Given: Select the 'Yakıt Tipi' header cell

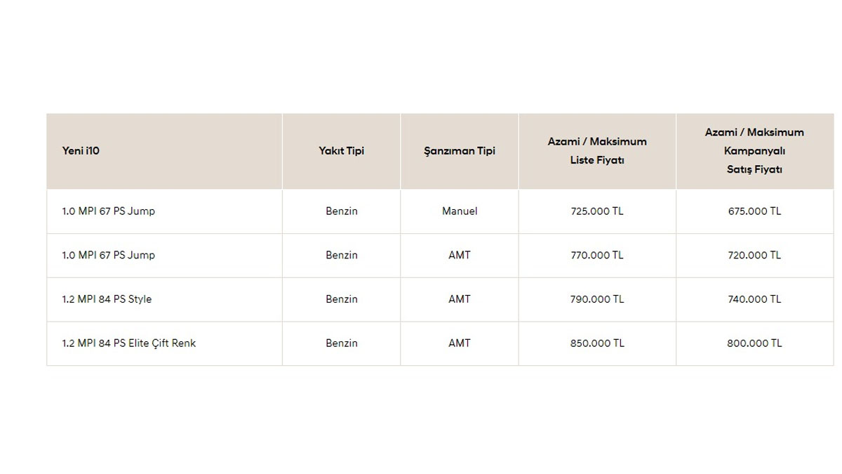Looking at the screenshot, I should click(341, 151).
